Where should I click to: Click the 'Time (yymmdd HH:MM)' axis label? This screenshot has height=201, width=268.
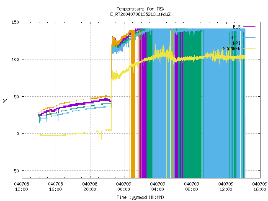(x=141, y=197)
